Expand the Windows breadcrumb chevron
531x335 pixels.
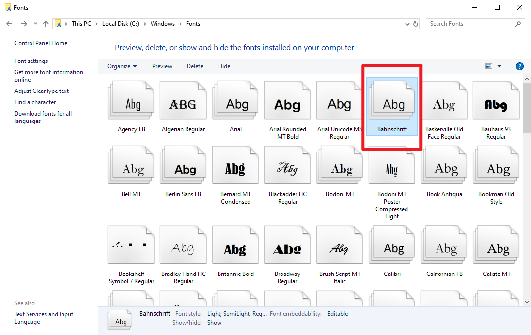[180, 24]
